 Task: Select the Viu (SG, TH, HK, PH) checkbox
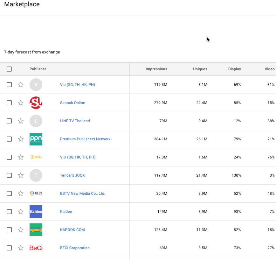(x=9, y=85)
